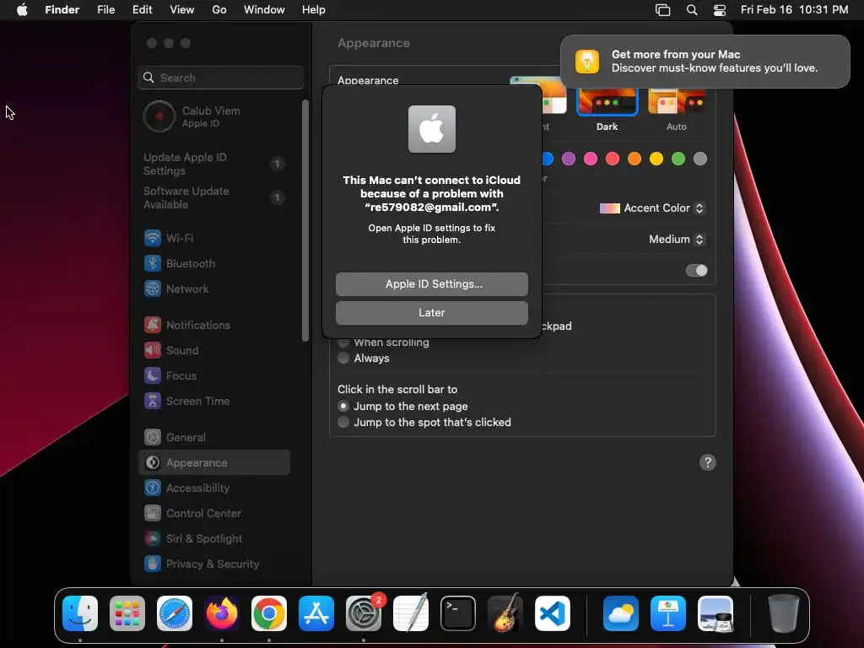This screenshot has width=864, height=648.
Task: Select Focus in the sidebar
Action: coord(213,375)
